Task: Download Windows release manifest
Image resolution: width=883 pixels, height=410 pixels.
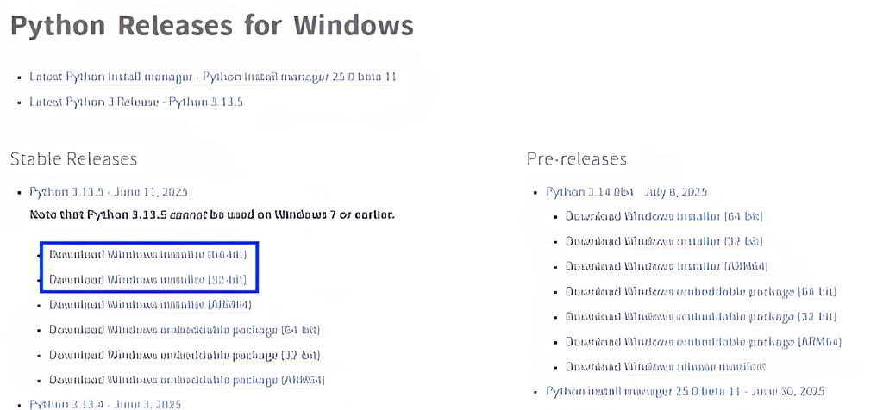Action: point(666,367)
